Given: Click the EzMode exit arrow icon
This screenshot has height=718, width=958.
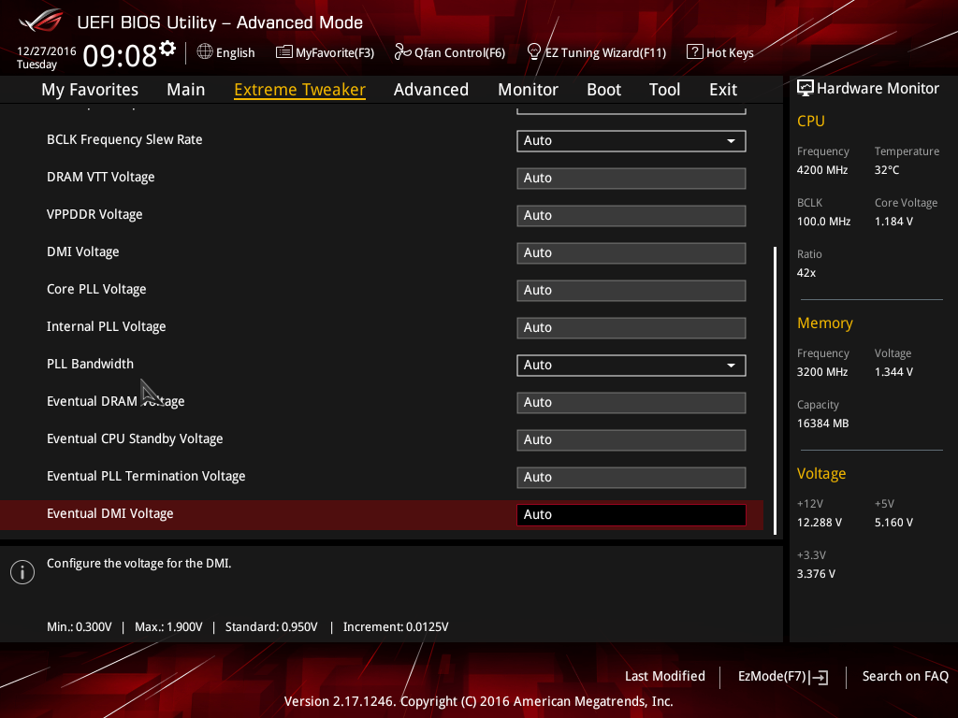Looking at the screenshot, I should (819, 677).
